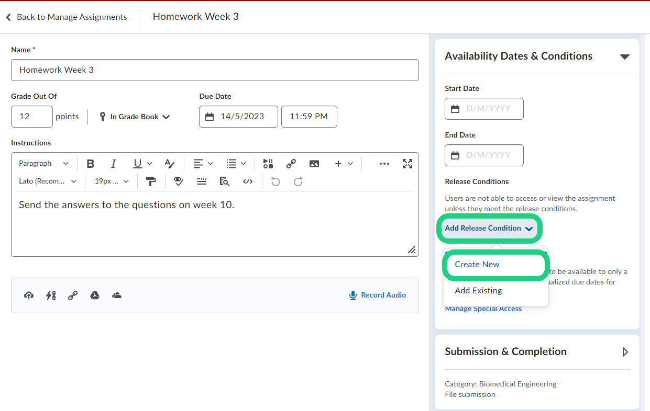This screenshot has height=411, width=650.
Task: Click the format painter icon
Action: coord(151,181)
